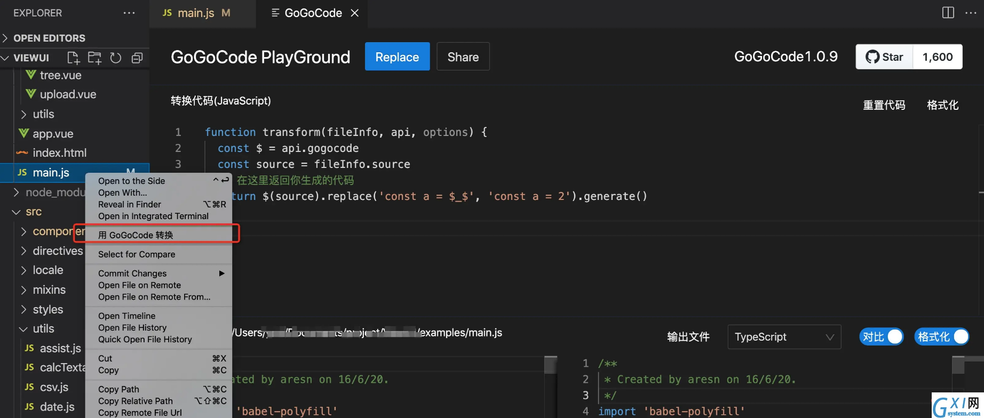Open the Explorer more actions ellipsis
The width and height of the screenshot is (984, 418).
point(129,13)
